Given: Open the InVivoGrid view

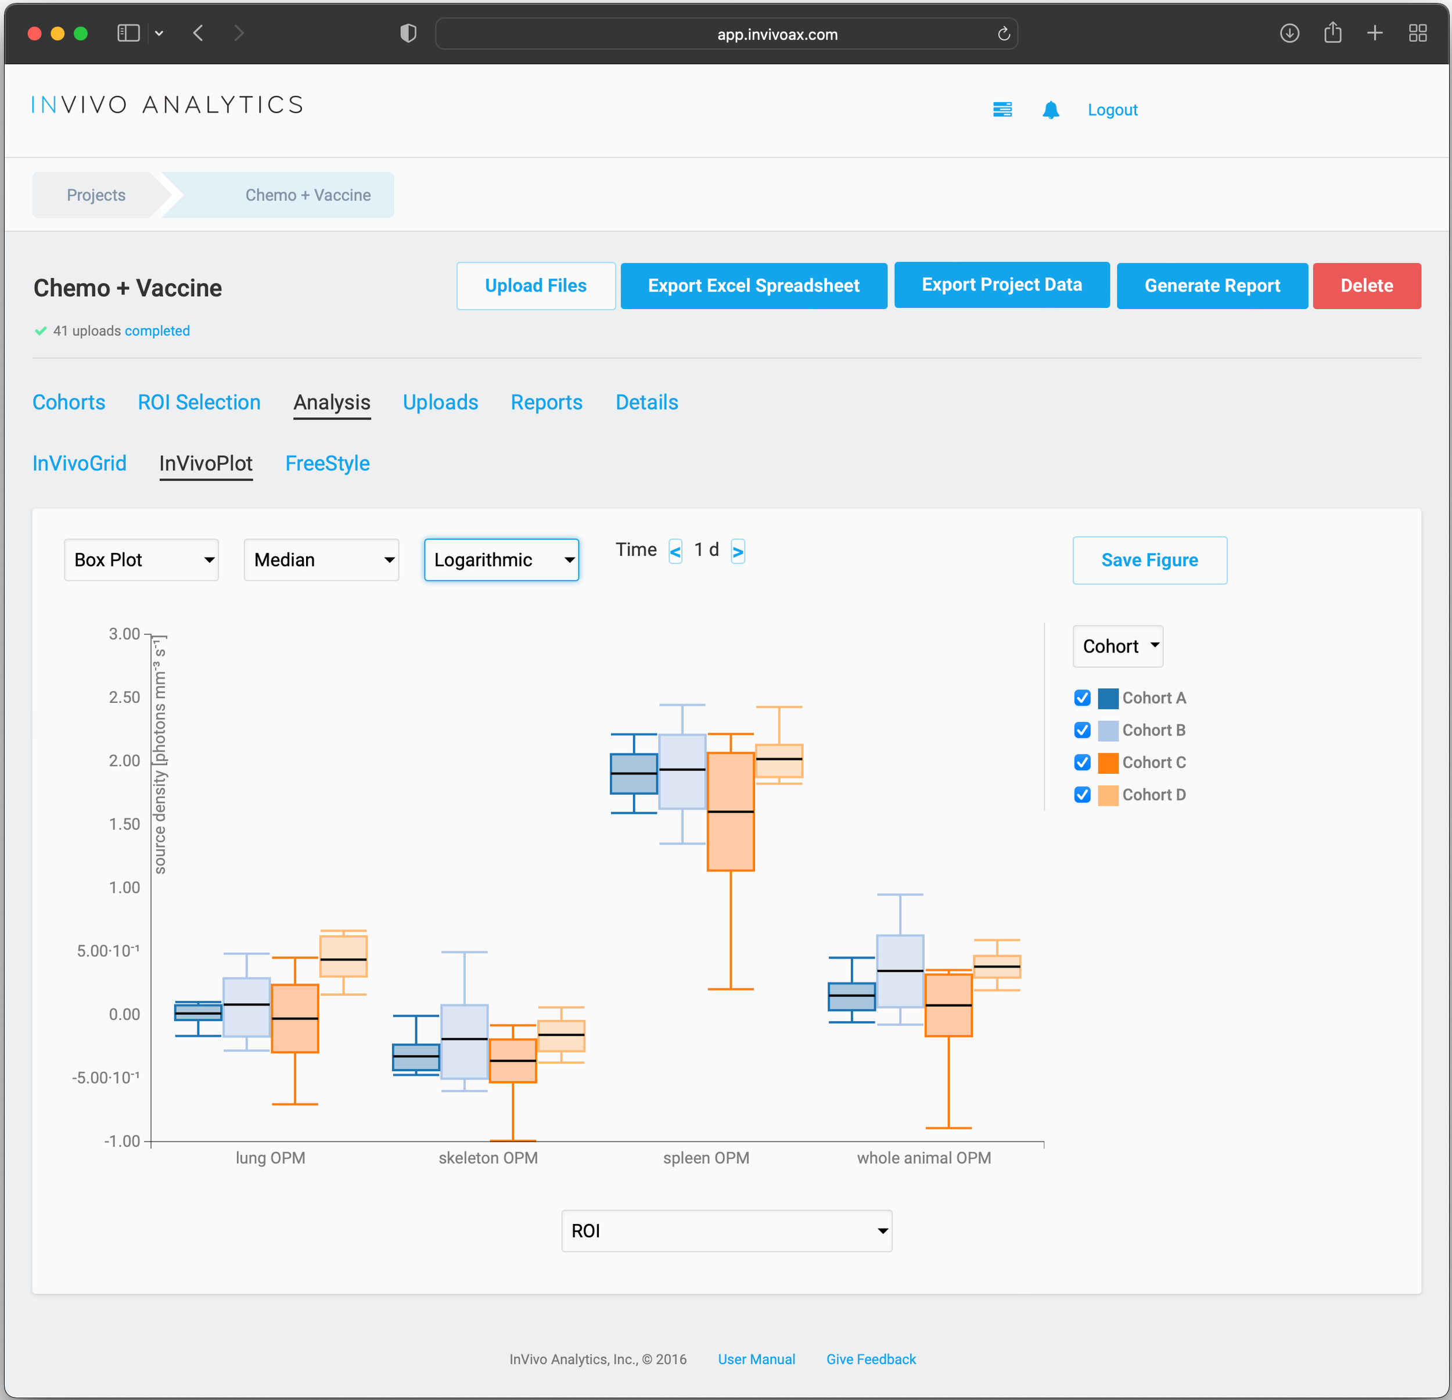Looking at the screenshot, I should tap(79, 463).
